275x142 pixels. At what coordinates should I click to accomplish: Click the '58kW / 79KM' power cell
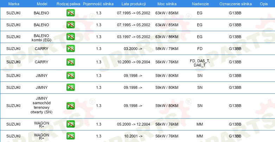167,49
